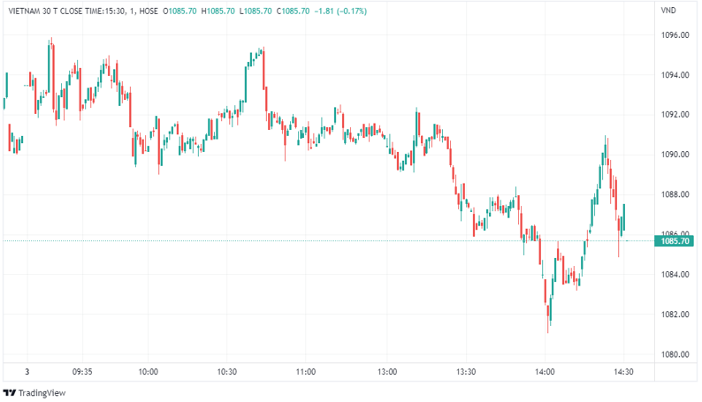Select the 11:00 time marker
Viewport: 702px width, 402px height.
(306, 372)
